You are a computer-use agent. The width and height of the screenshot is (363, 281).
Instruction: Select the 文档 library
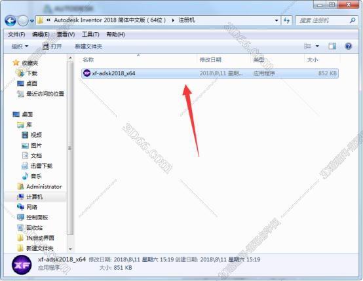coord(36,155)
